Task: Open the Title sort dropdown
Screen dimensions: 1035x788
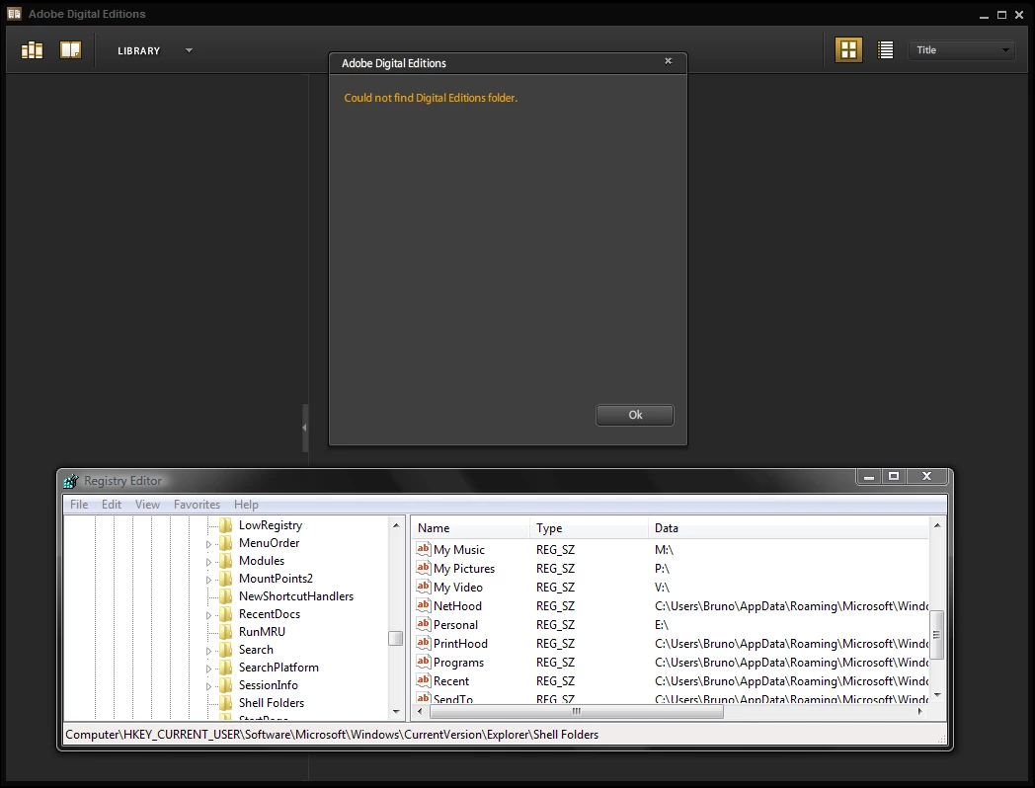Action: 961,50
